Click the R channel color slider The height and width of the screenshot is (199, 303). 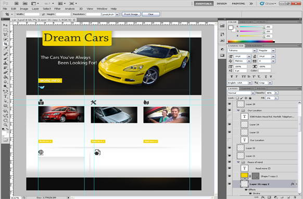tap(252, 27)
